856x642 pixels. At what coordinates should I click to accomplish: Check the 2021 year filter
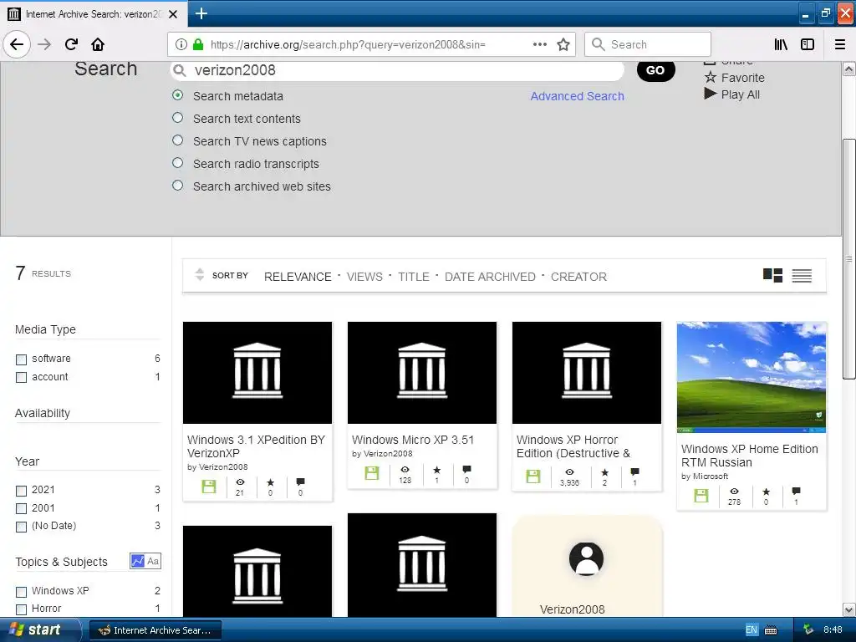coord(21,491)
